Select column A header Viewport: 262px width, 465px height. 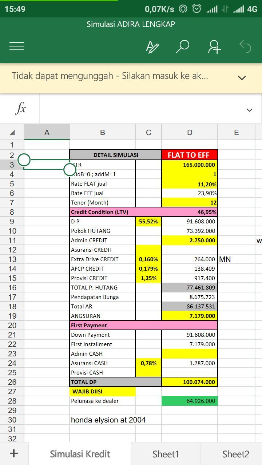(x=47, y=133)
